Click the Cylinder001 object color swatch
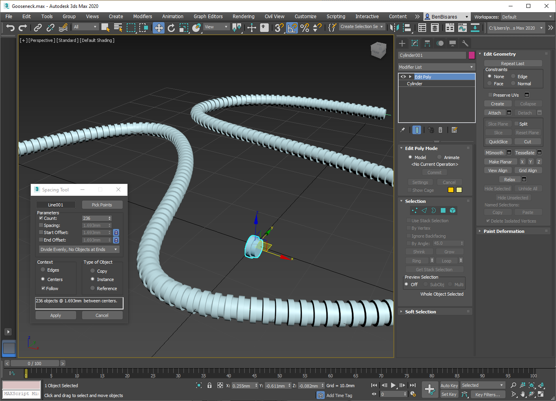 tap(471, 55)
